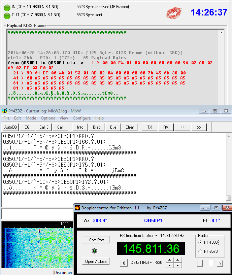Open the MixW Edit menu
This screenshot has height=275, width=232.
(x=18, y=118)
